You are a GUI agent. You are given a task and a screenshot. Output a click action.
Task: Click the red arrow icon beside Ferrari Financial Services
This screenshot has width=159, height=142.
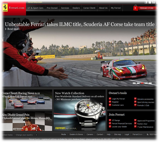[x=110, y=123]
